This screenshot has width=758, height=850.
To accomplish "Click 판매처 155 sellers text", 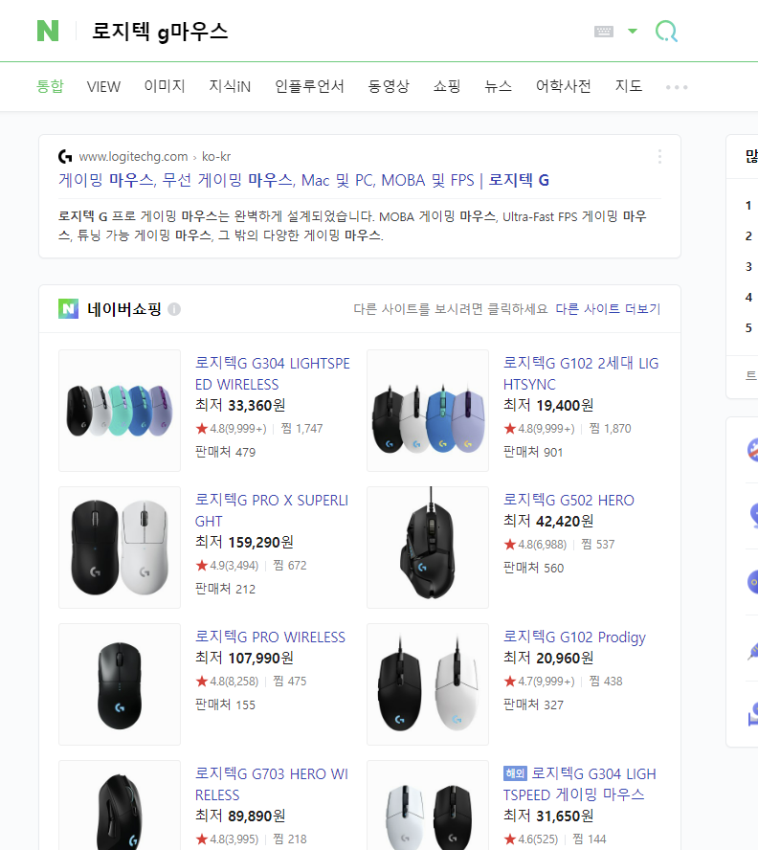I will coord(225,705).
